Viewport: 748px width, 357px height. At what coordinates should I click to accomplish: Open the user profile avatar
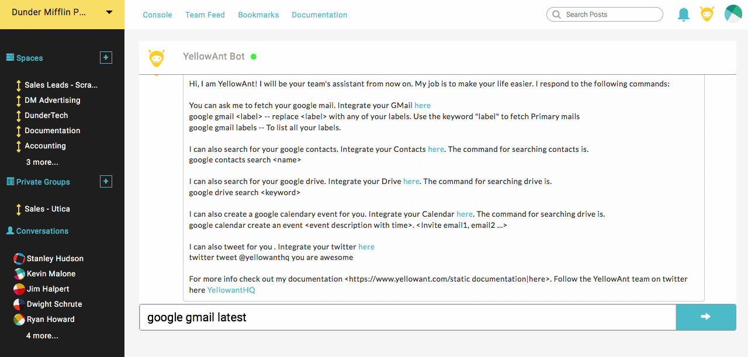pyautogui.click(x=733, y=14)
